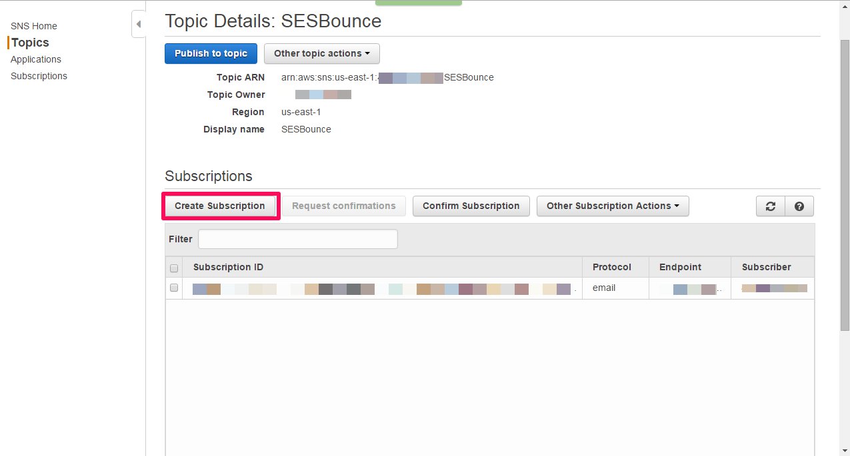850x456 pixels.
Task: Sort by Endpoint column header
Action: pyautogui.click(x=690, y=267)
